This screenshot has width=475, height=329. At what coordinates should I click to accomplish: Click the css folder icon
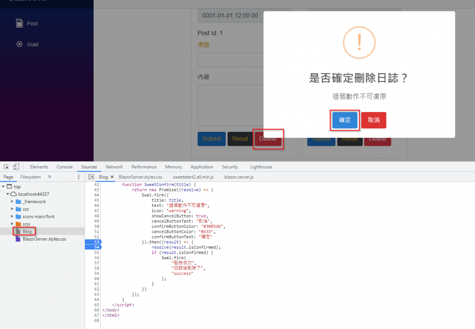click(19, 209)
